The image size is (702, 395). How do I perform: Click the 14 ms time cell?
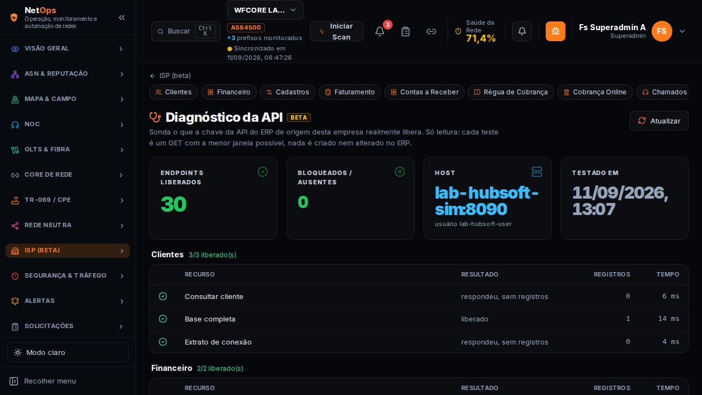(x=669, y=319)
